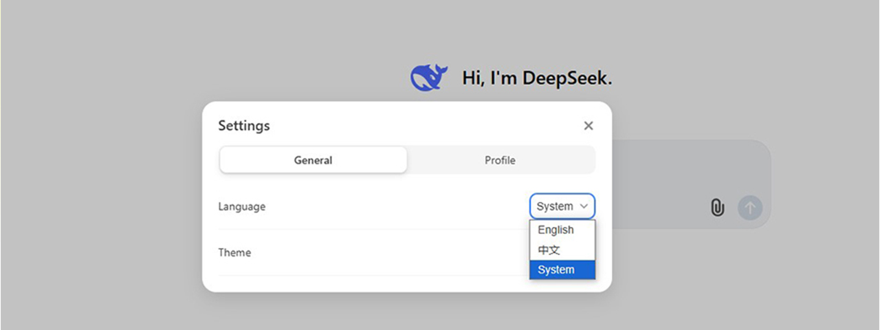Open the Language System dropdown
Image resolution: width=880 pixels, height=330 pixels.
562,206
